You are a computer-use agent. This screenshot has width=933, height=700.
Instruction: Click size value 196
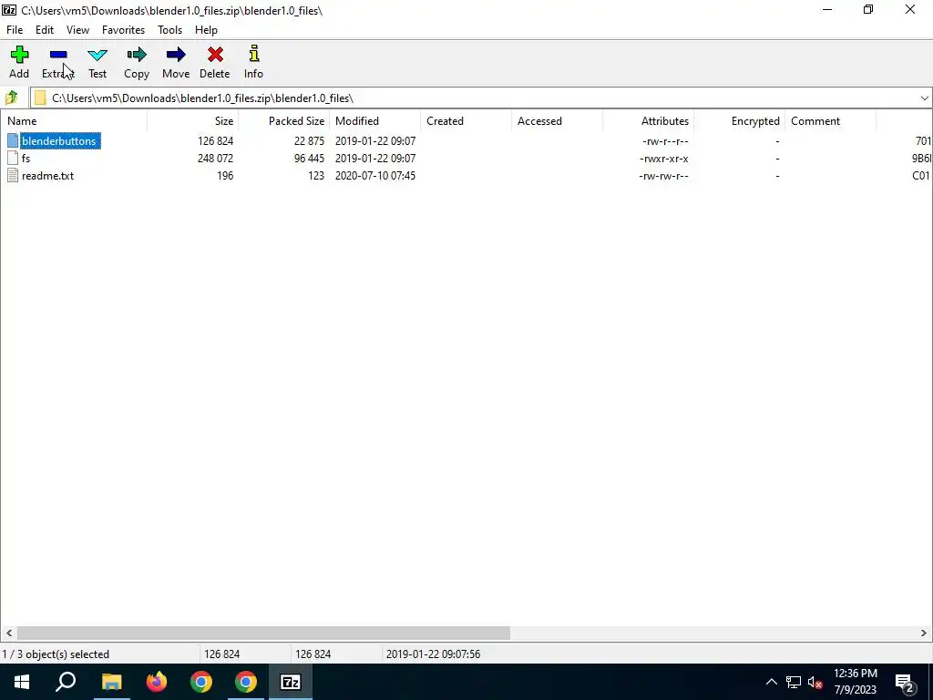point(225,176)
